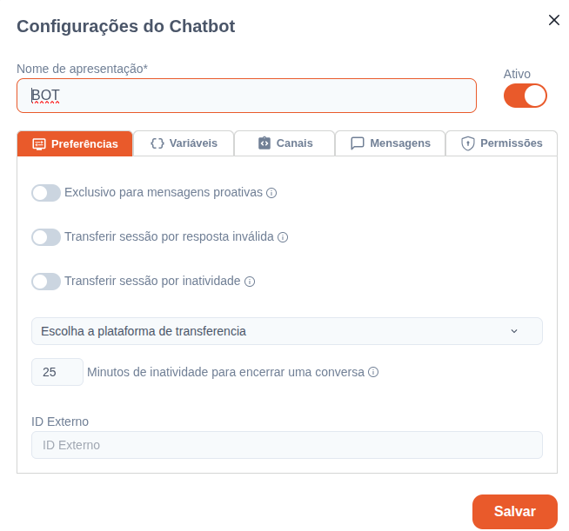Screen dimensions: 569x531
Task: Click info icon after encerrar uma conversa
Action: (373, 372)
